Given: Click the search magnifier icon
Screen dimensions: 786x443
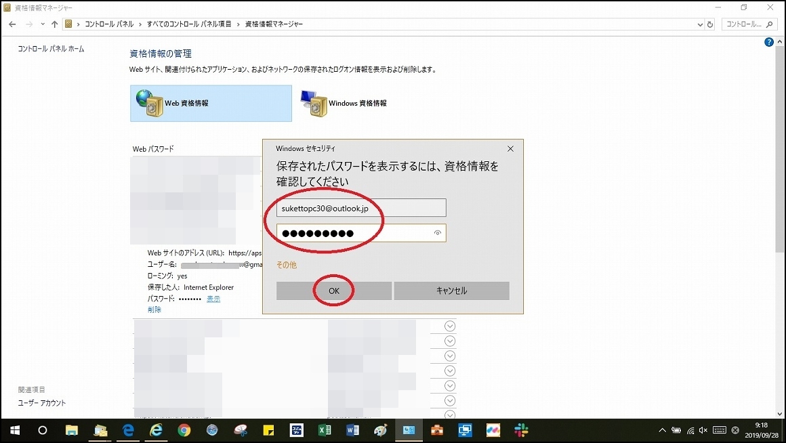Looking at the screenshot, I should tap(770, 24).
